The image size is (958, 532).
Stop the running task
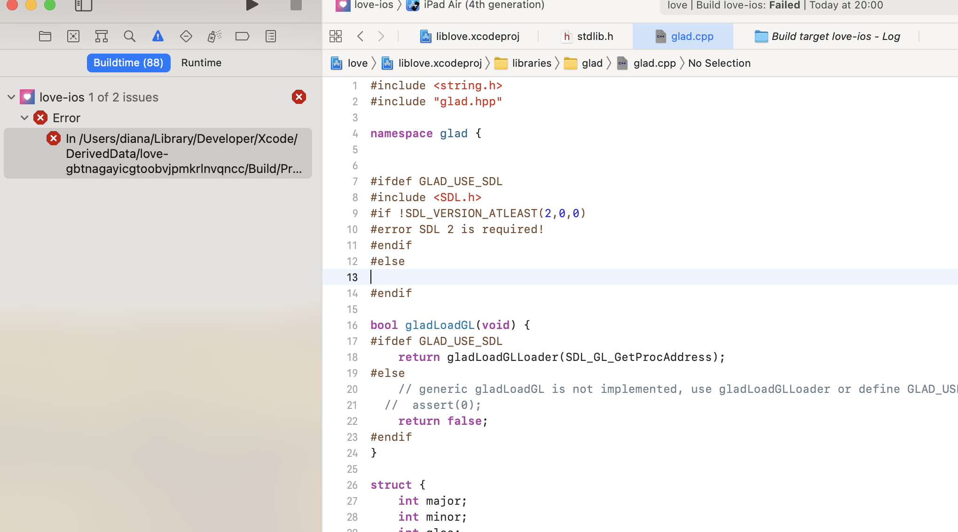[296, 5]
